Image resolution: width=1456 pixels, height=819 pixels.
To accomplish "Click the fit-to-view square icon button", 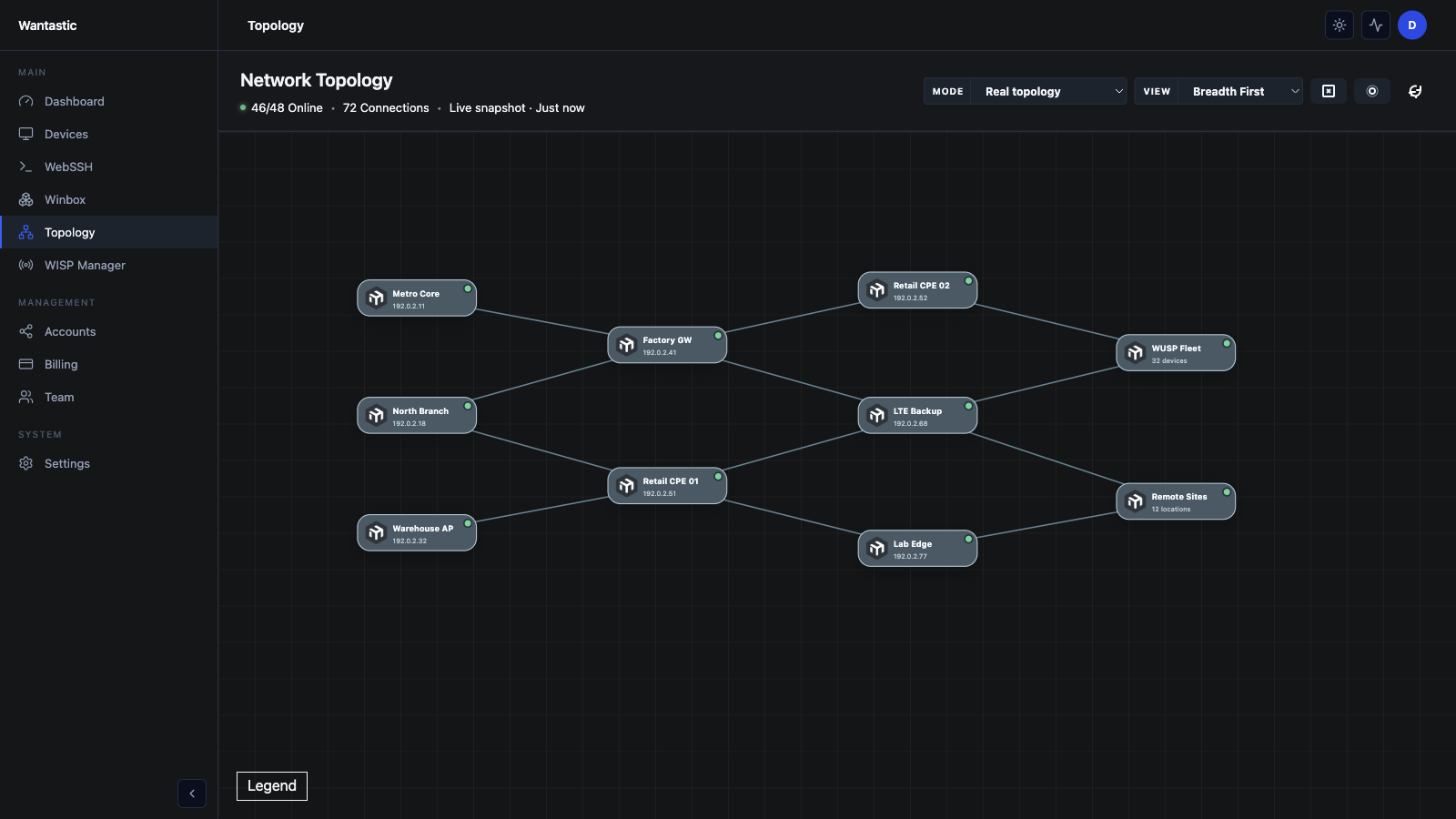I will coord(1329,91).
